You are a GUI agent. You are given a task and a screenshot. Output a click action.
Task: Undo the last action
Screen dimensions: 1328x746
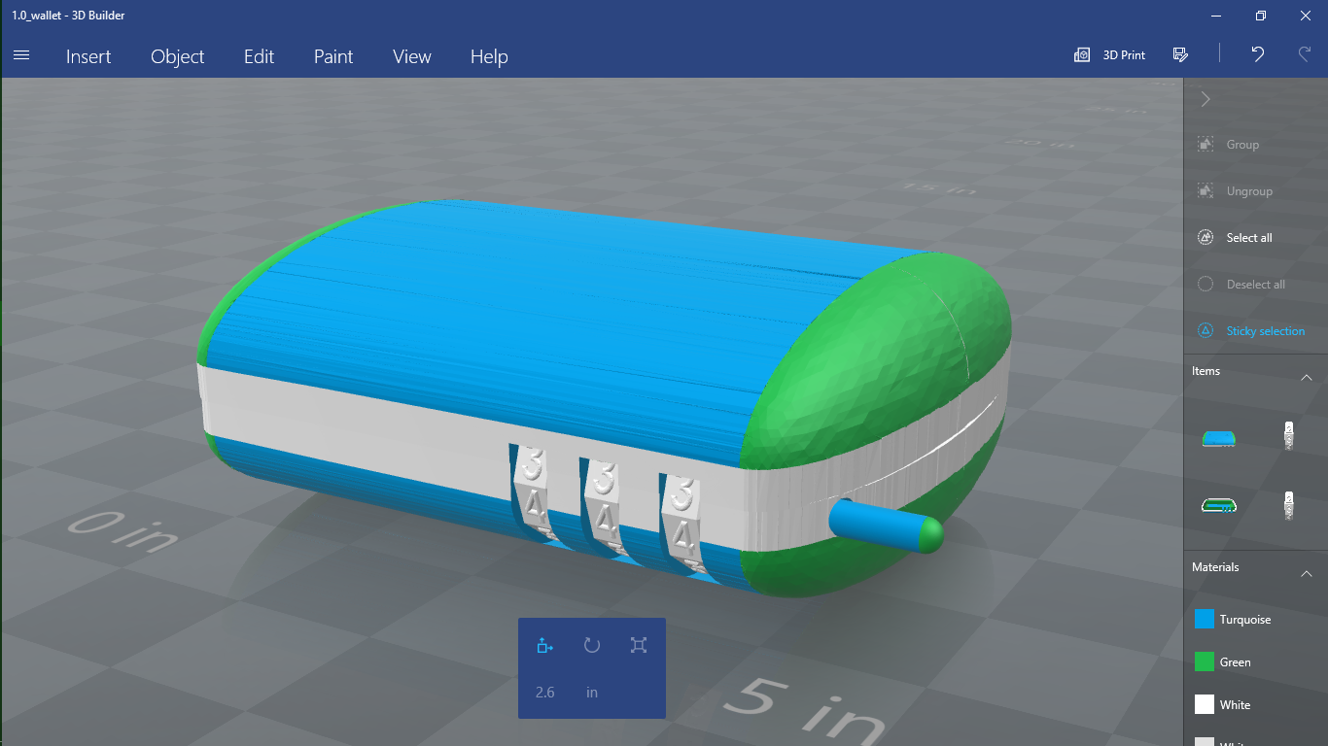1258,55
